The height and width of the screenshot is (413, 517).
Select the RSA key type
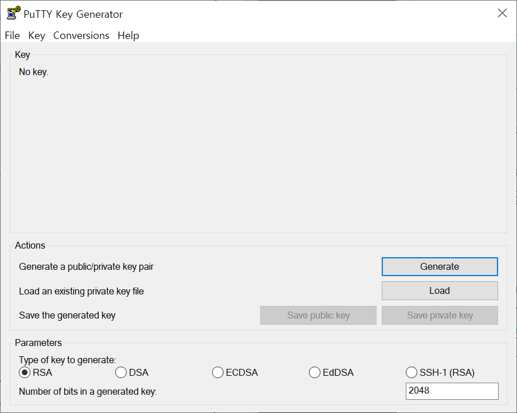(36, 372)
